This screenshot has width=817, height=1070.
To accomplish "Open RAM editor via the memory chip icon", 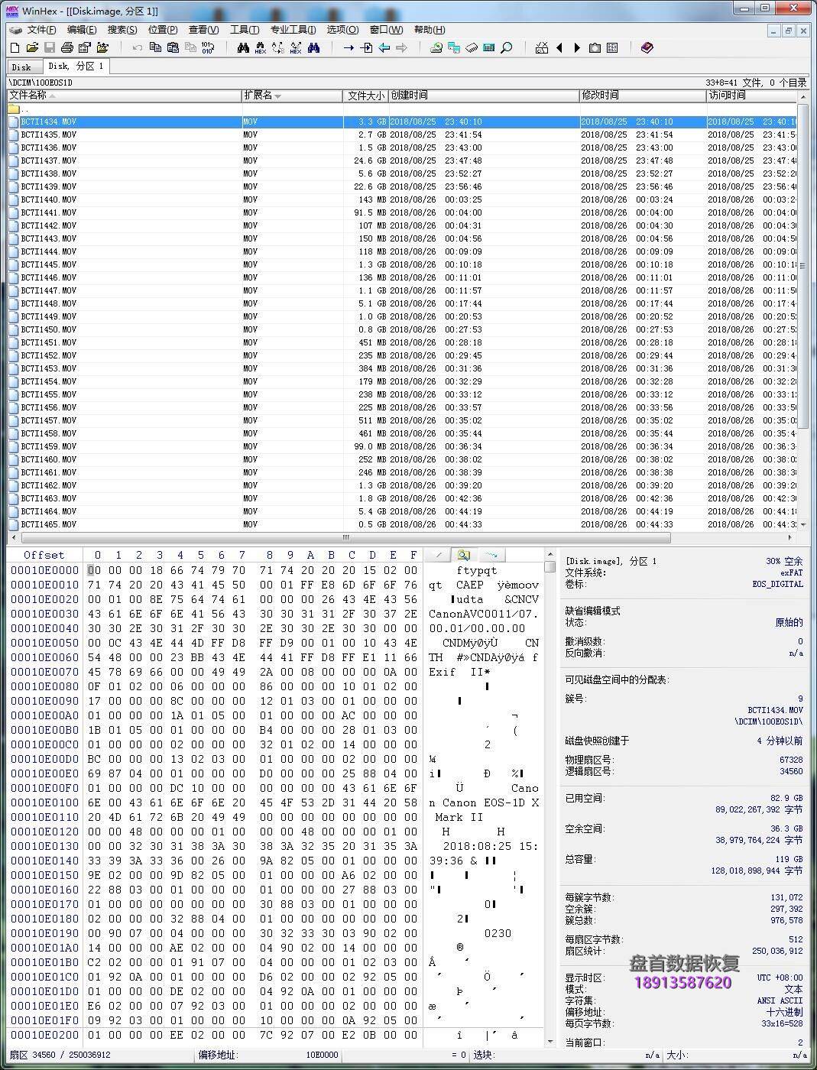I will click(x=472, y=47).
